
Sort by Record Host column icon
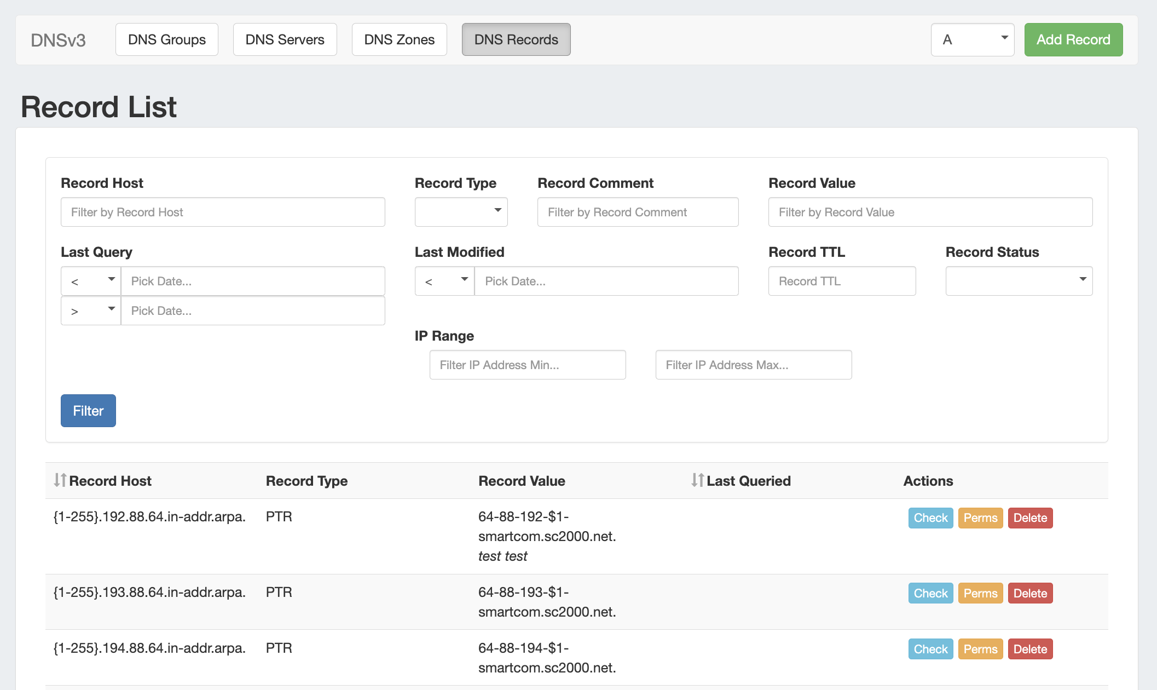(60, 480)
